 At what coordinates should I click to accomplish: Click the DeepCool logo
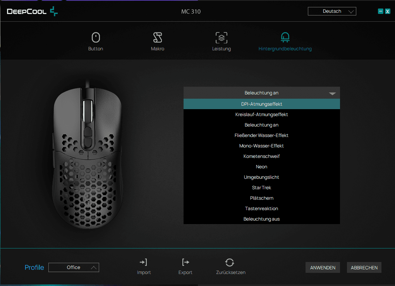point(32,11)
